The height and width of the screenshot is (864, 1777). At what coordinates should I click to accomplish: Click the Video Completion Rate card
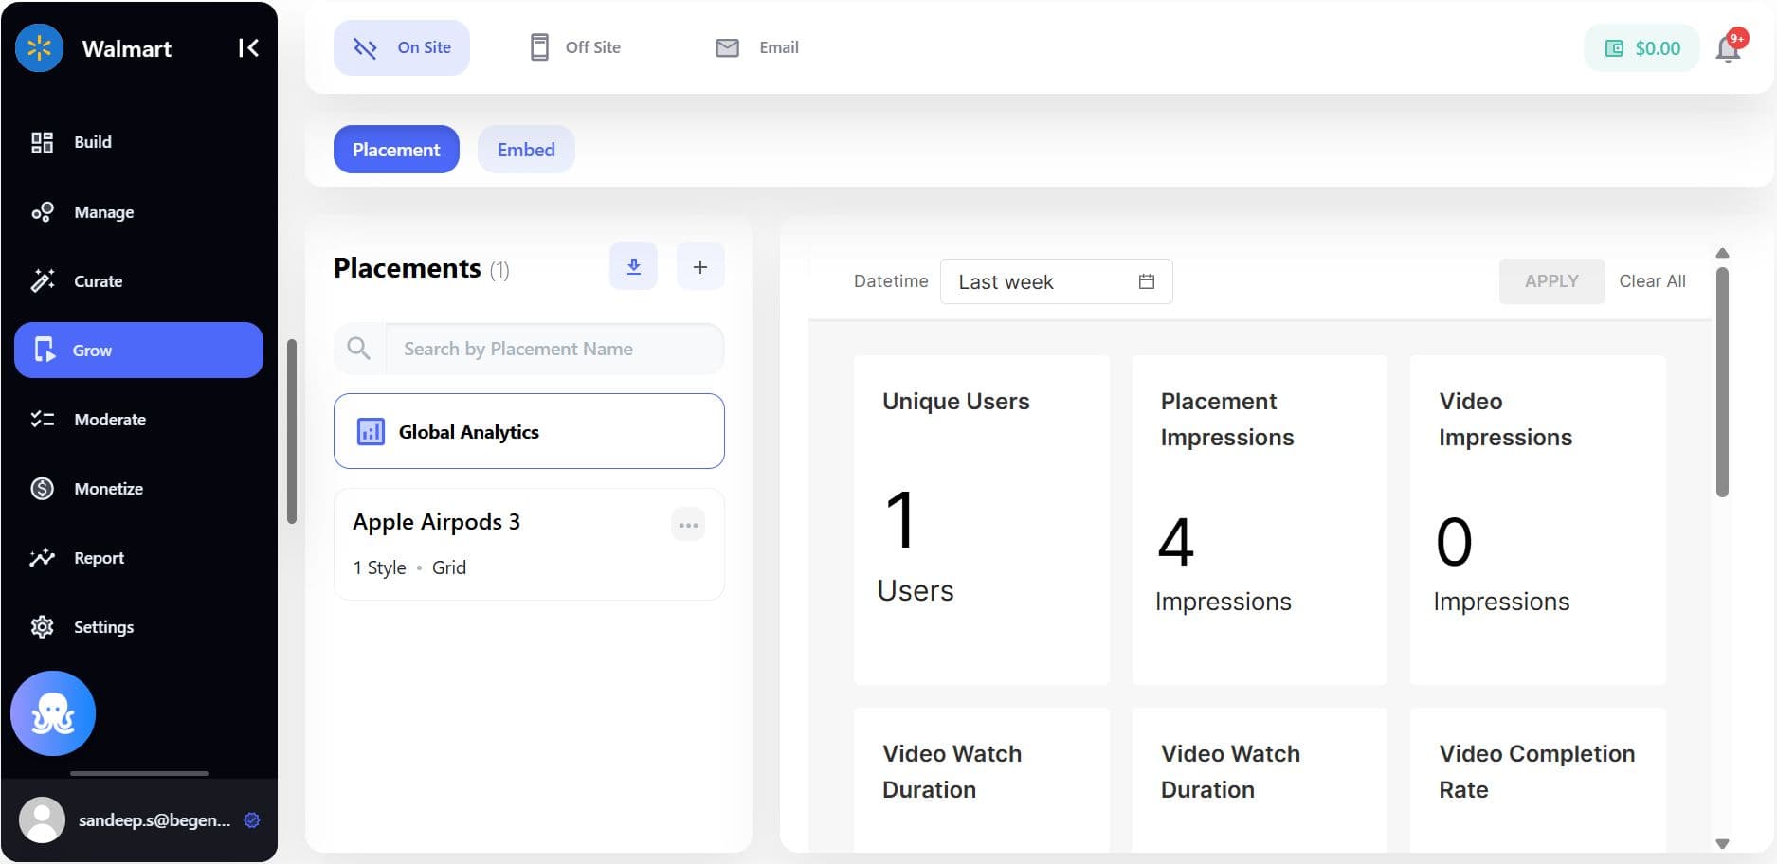1537,780
